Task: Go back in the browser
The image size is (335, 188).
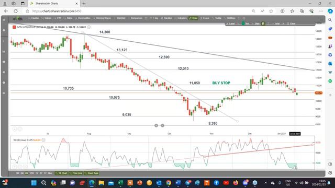Action: 6,11
